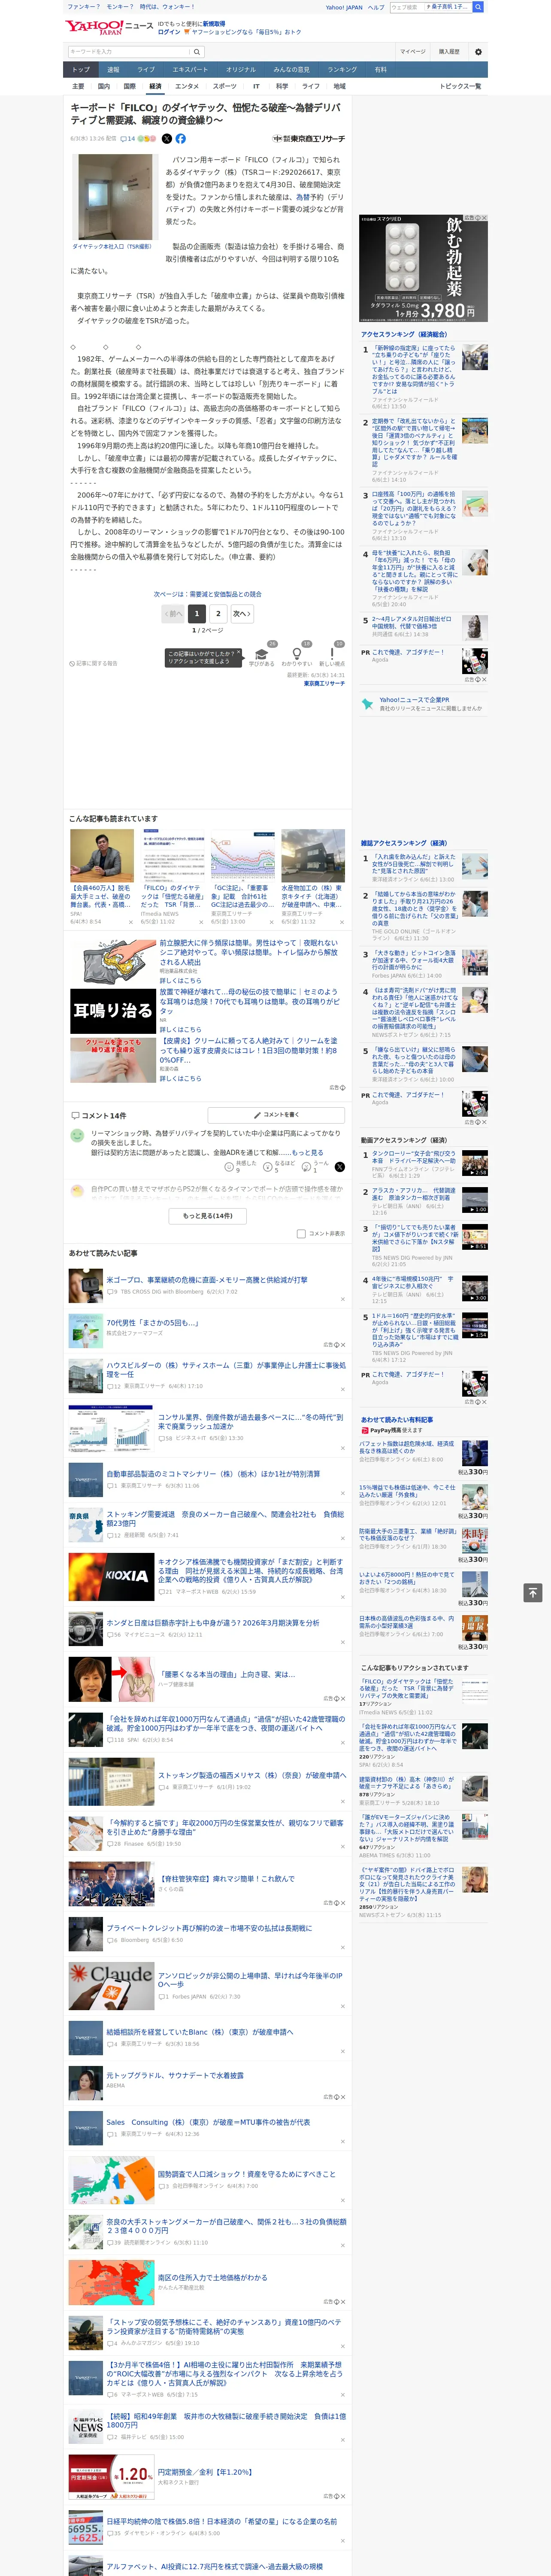Open the 速報 navigation tab
This screenshot has height=2576, width=551.
point(113,70)
